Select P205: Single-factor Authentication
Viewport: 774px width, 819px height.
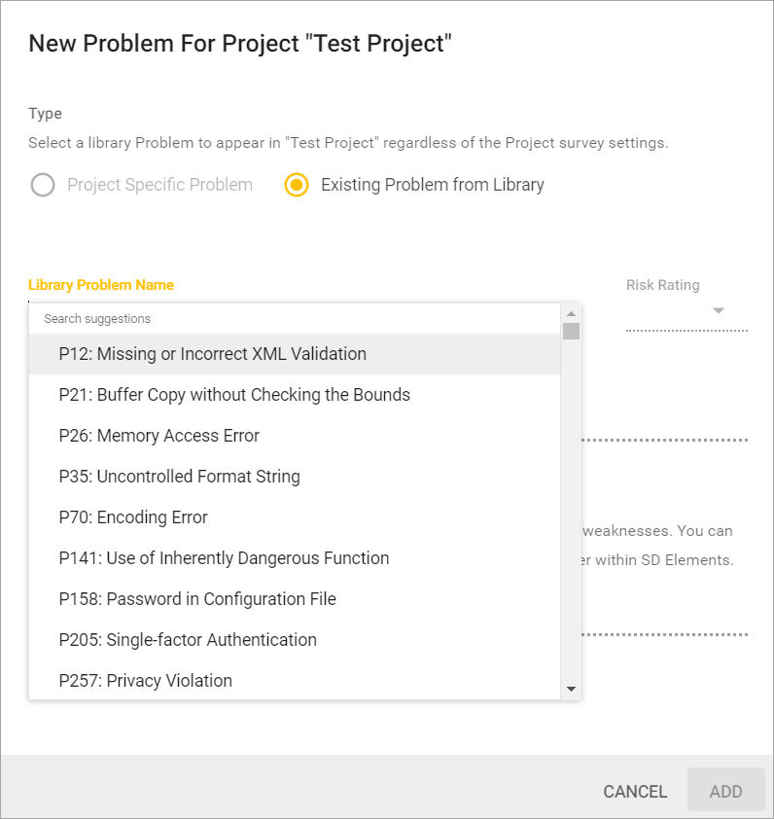188,640
